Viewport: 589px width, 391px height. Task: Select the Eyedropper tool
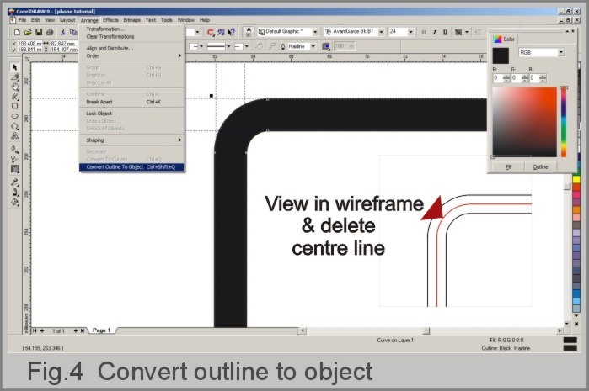coord(15,182)
